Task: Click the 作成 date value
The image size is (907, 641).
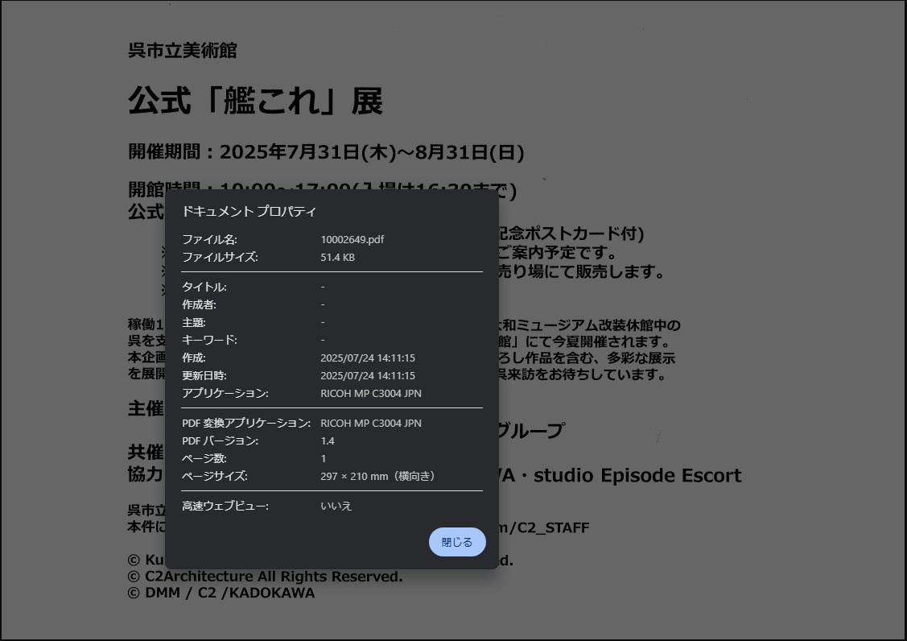Action: (x=367, y=358)
